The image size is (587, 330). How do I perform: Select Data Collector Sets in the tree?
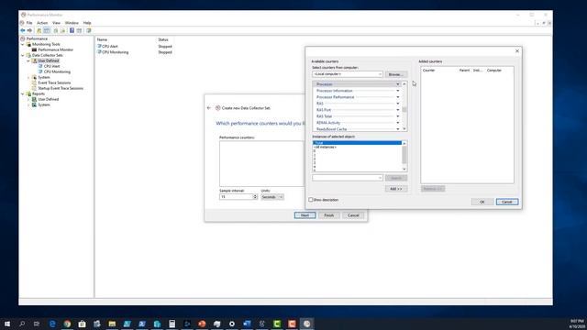(x=47, y=55)
